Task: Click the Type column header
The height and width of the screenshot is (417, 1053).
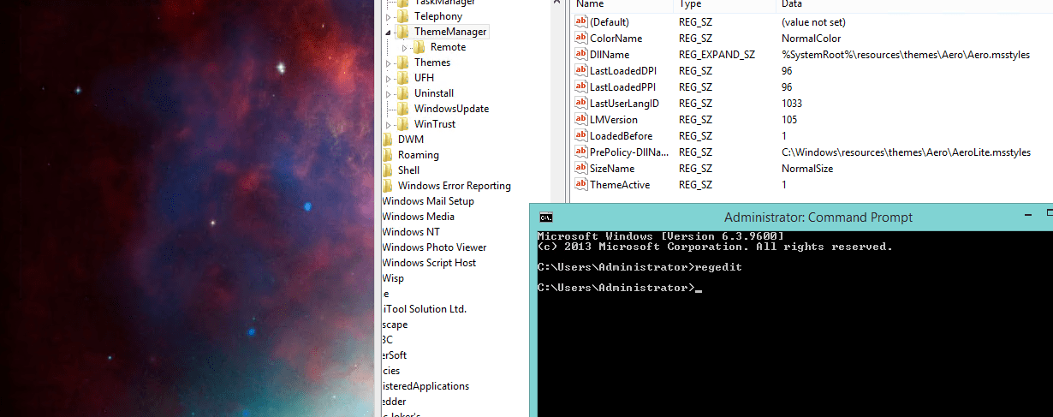Action: (x=690, y=4)
